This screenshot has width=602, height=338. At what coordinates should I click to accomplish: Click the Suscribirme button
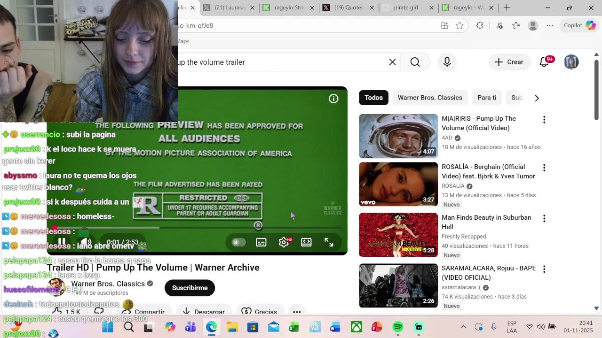tap(190, 288)
